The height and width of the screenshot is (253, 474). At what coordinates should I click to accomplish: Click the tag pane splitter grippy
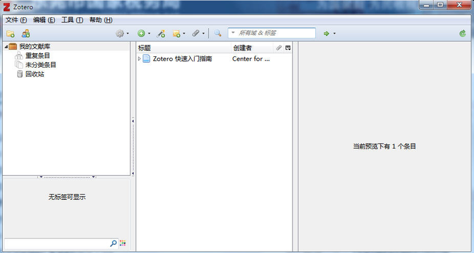click(x=67, y=176)
